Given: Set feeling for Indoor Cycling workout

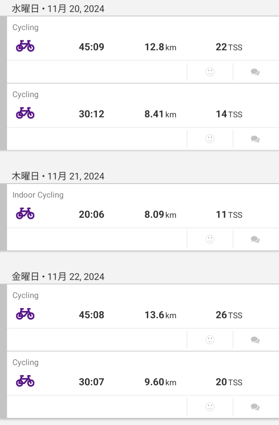Looking at the screenshot, I should tap(210, 239).
